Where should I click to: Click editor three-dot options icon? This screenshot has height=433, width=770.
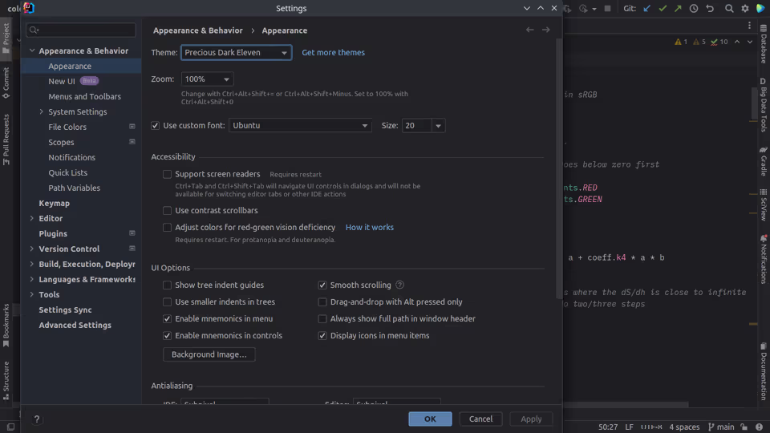[x=749, y=26]
